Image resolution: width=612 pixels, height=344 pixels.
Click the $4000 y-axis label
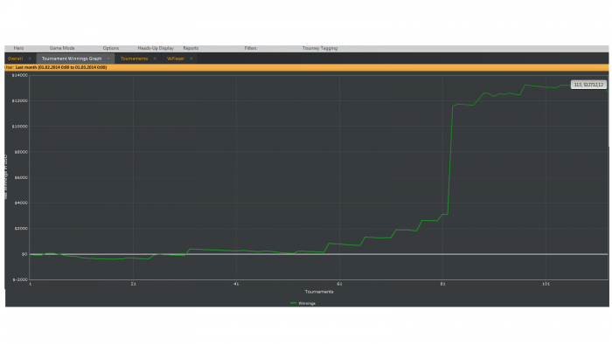pyautogui.click(x=21, y=203)
